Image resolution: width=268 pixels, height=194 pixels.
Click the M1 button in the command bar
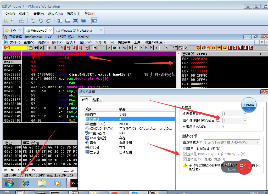click(6, 170)
